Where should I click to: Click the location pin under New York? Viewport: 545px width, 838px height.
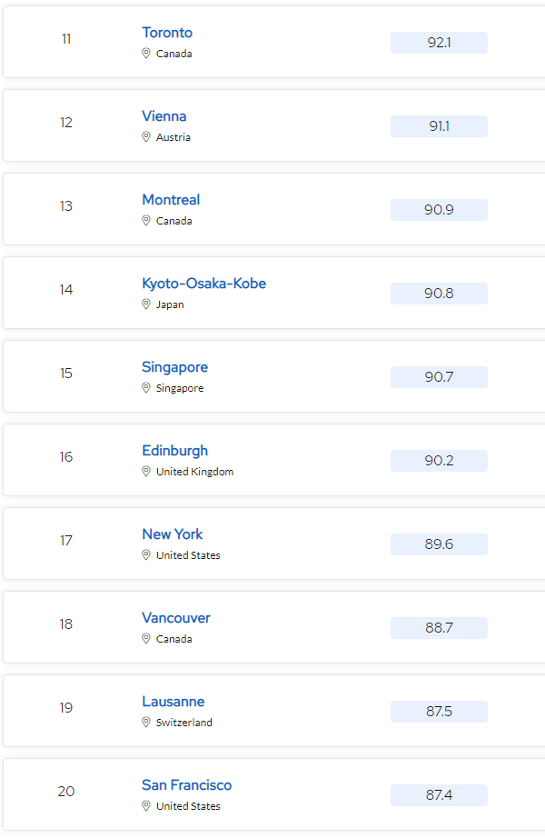coord(146,554)
